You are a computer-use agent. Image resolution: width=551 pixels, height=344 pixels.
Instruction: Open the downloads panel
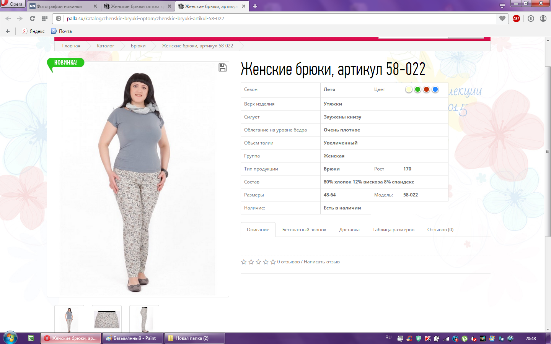point(531,18)
